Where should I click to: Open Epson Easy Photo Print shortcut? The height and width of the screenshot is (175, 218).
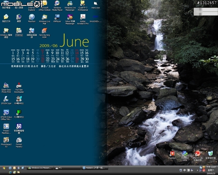tap(6, 87)
